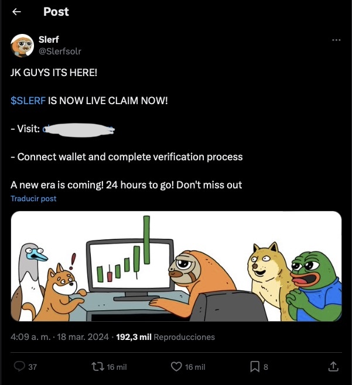
Task: Click the redacted Visit link
Action: (78, 129)
